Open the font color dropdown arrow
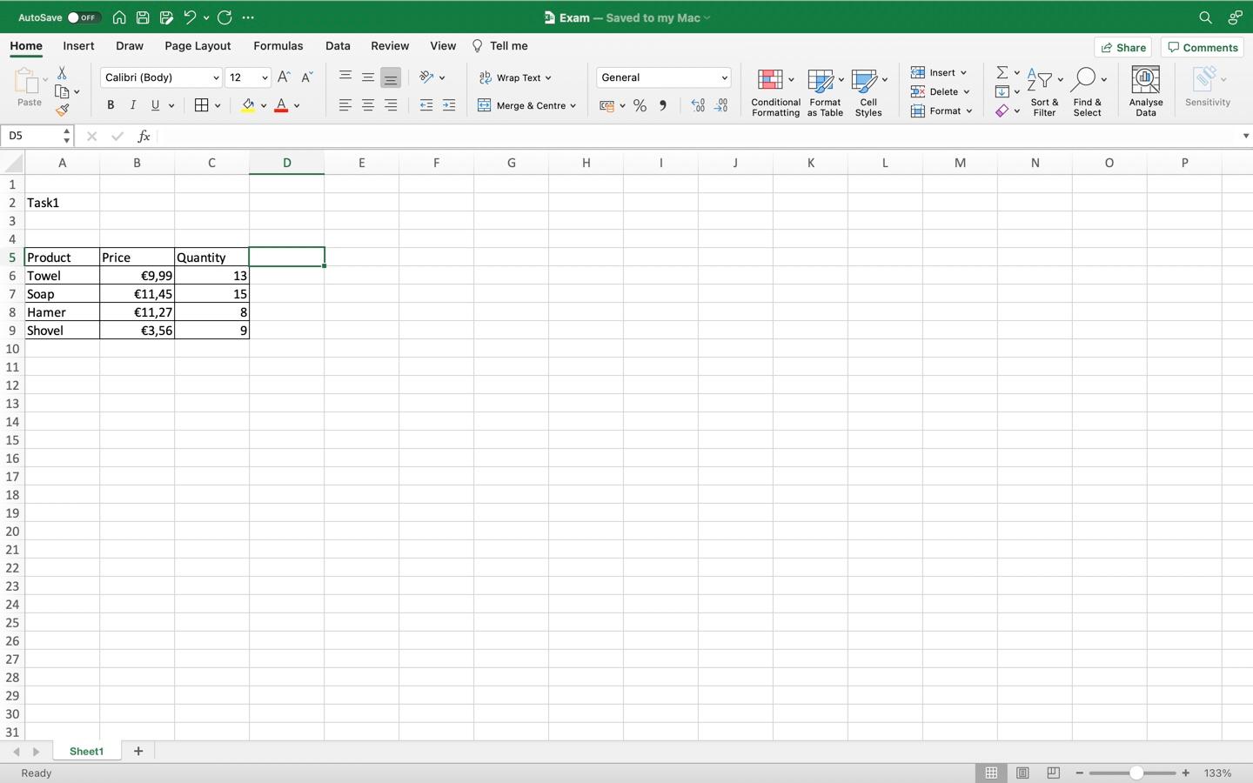Image resolution: width=1253 pixels, height=783 pixels. pos(297,105)
